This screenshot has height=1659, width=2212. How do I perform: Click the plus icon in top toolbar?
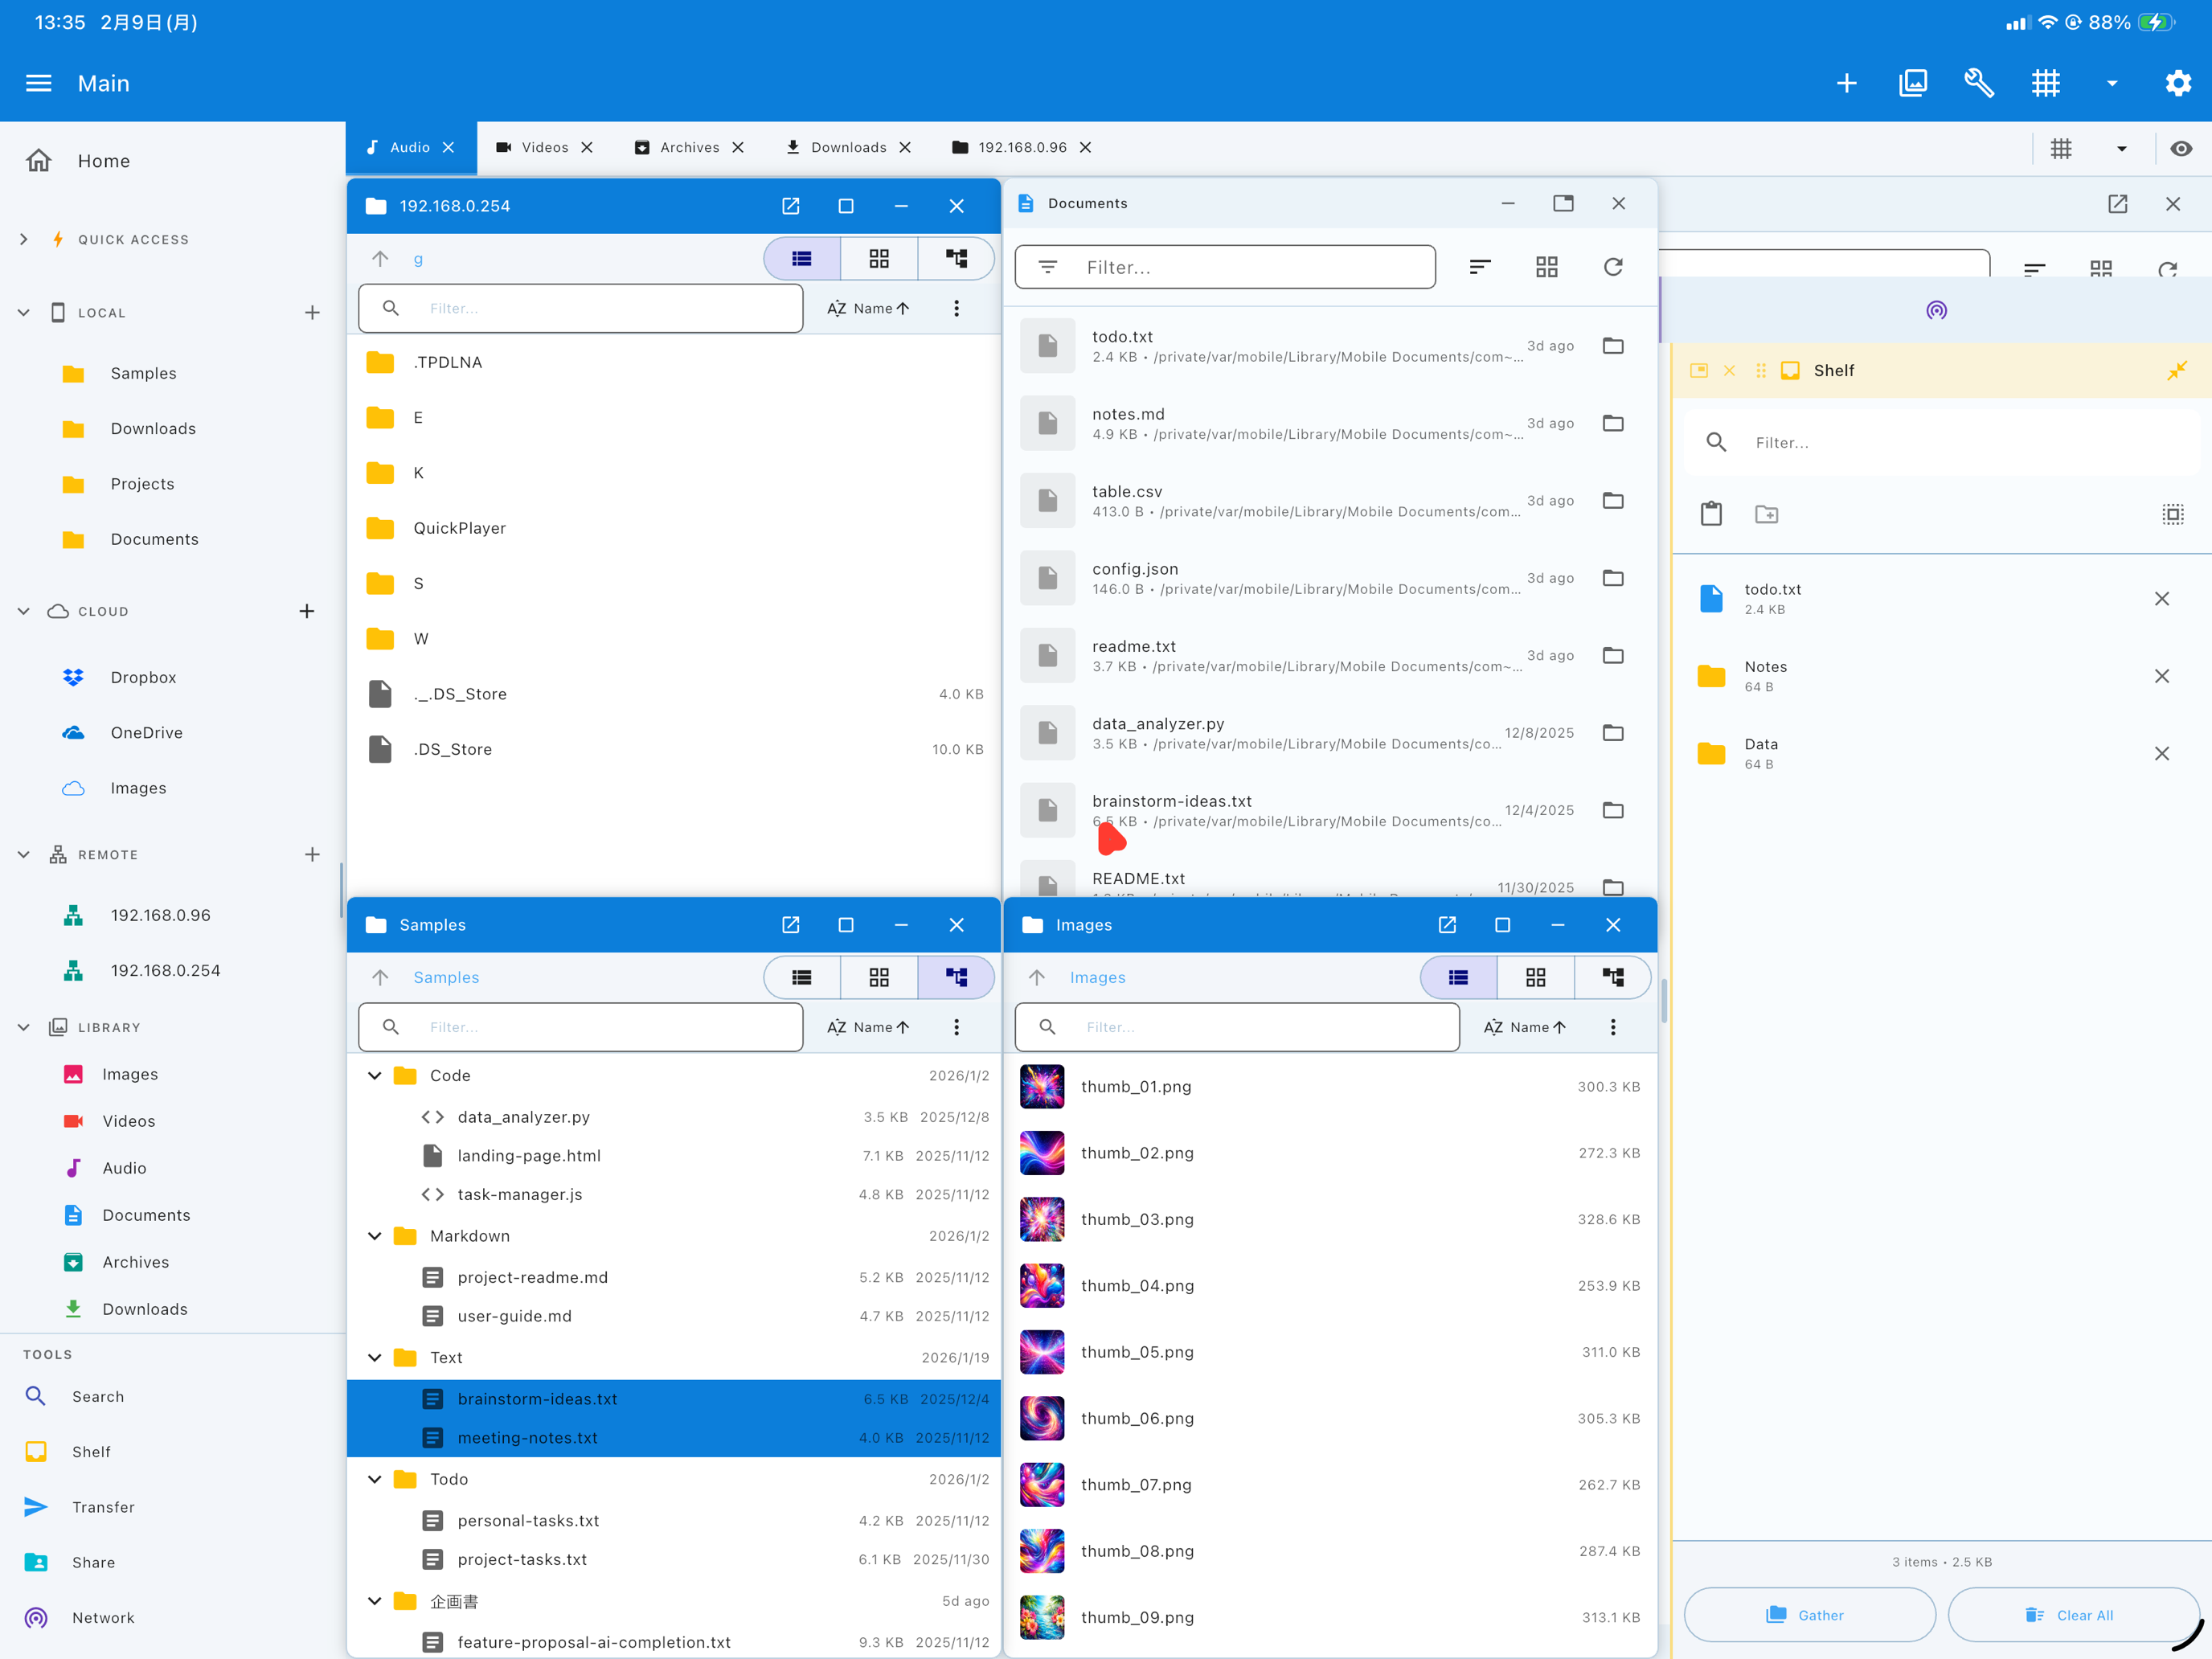(x=1846, y=83)
